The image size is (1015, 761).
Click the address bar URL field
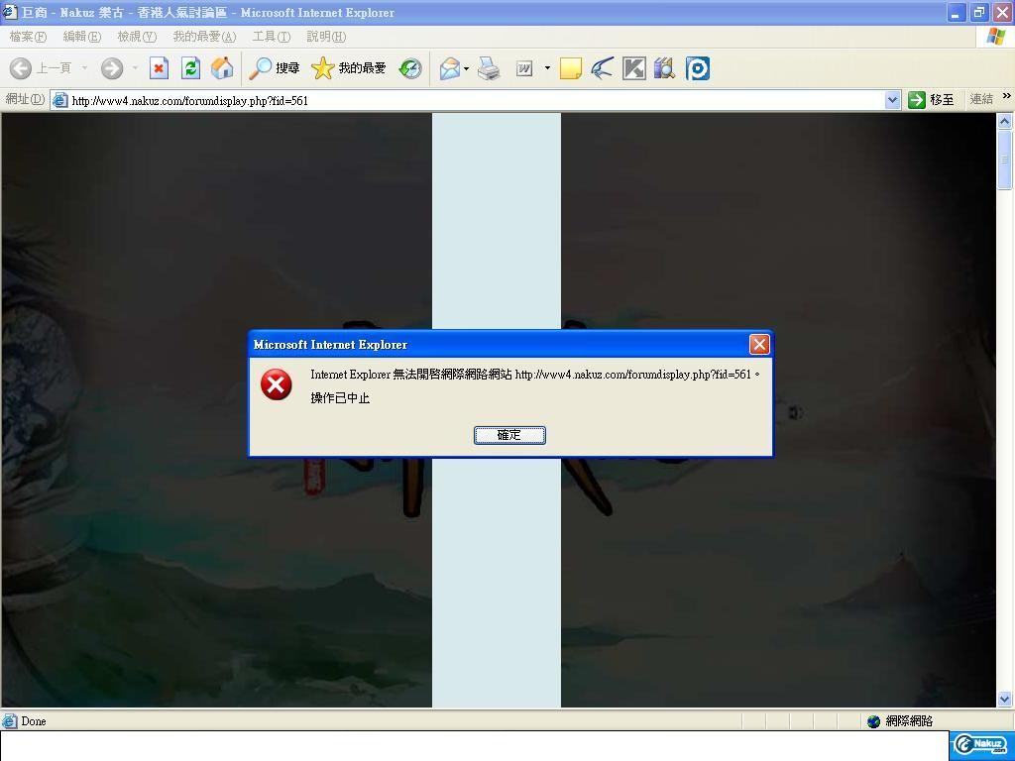[x=476, y=100]
